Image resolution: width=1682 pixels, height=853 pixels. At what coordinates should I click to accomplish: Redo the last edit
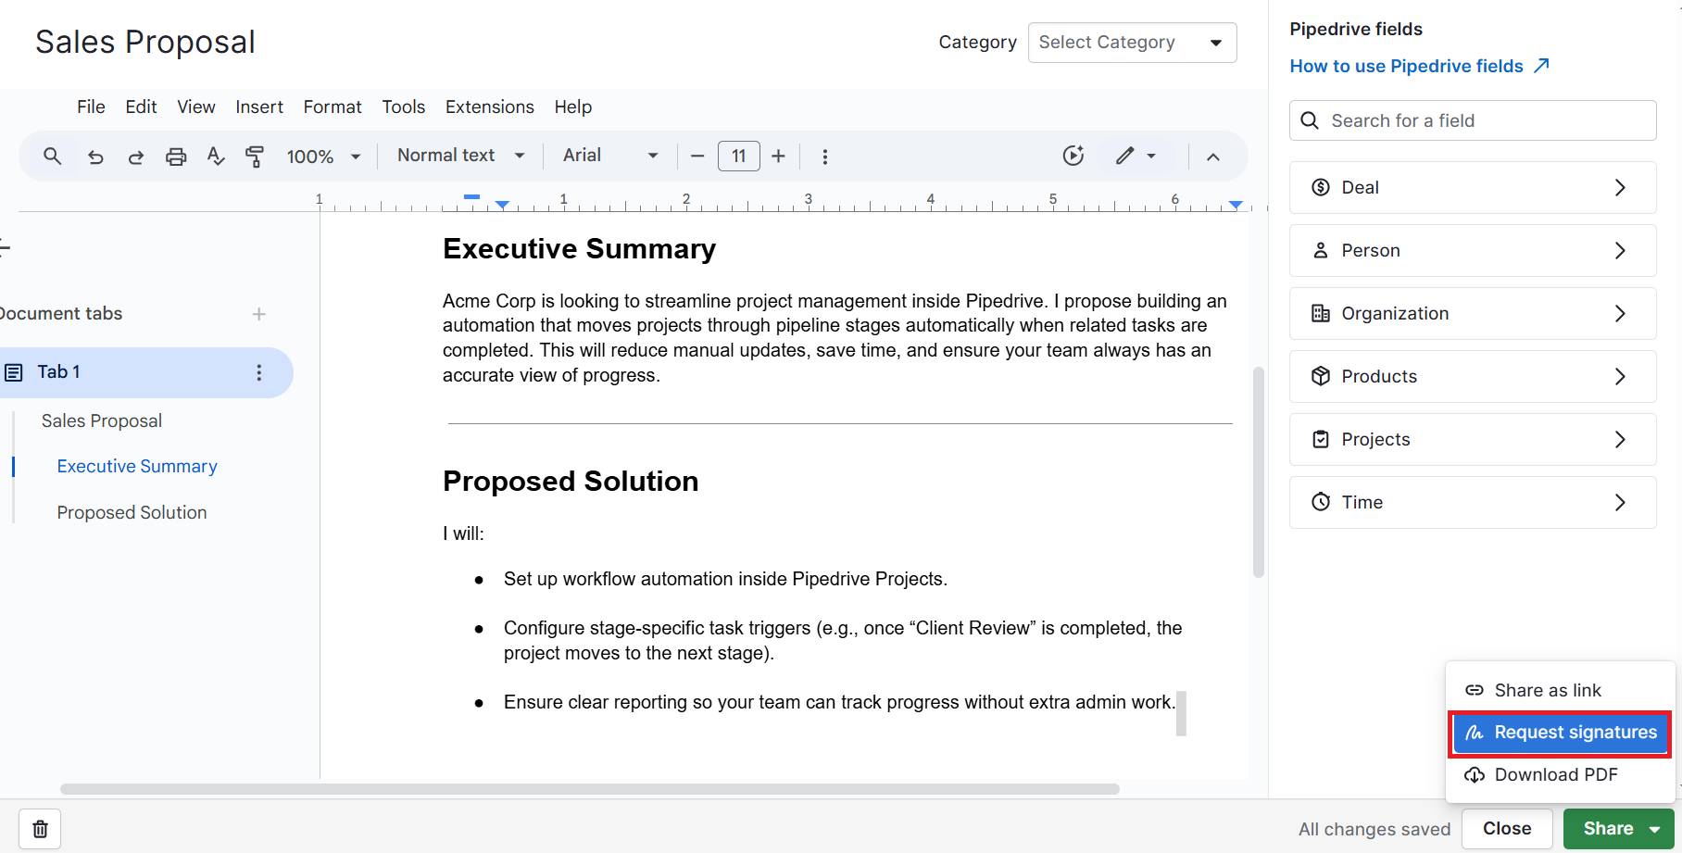[135, 157]
